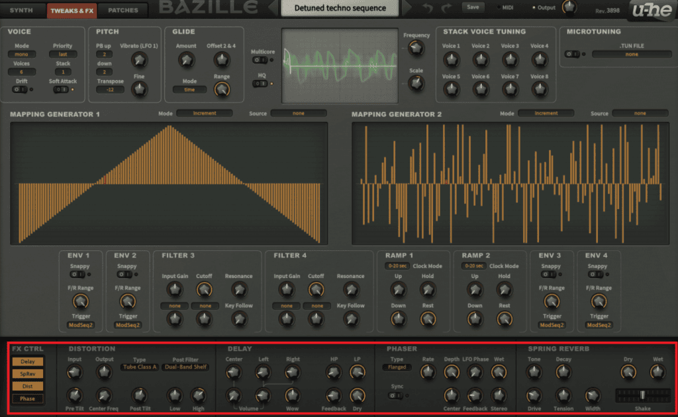Click the redo arrow in the header
This screenshot has height=417, width=678.
(x=448, y=8)
